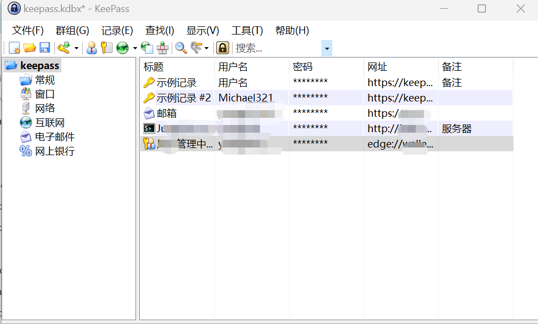This screenshot has height=324, width=538.
Task: Expand the open URL dropdown arrow
Action: [135, 48]
